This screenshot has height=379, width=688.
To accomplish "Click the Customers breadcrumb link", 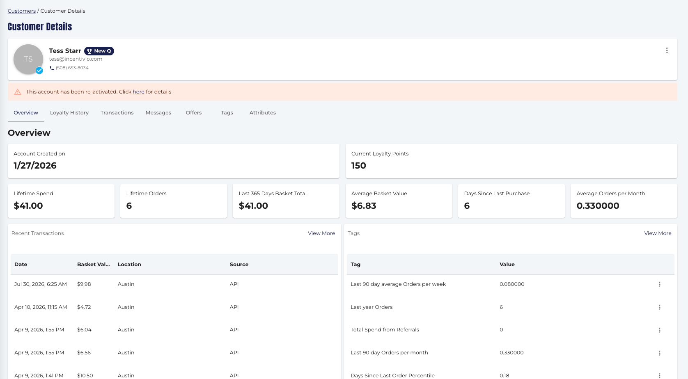I will point(22,11).
